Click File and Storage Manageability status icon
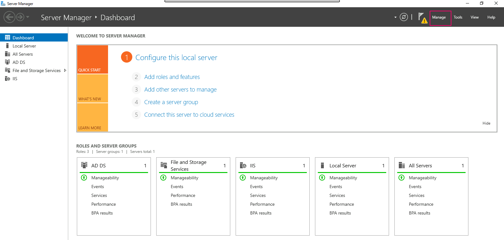Screen dimensions: 504x240 point(163,178)
